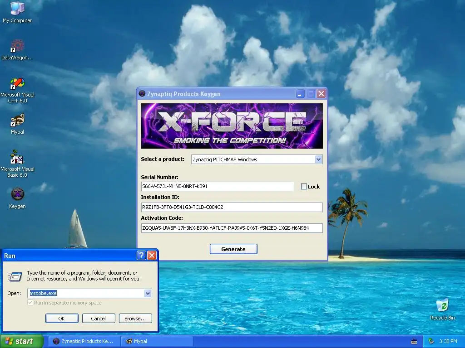The image size is (465, 348).
Task: Open the My Computer desktop icon
Action: 17,12
